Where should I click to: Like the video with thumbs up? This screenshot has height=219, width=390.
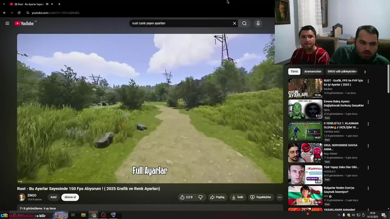(186, 197)
